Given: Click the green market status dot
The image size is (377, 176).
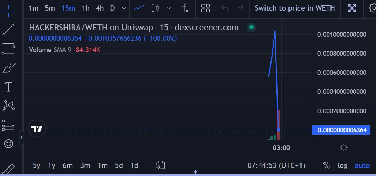Looking at the screenshot, I should [251, 27].
